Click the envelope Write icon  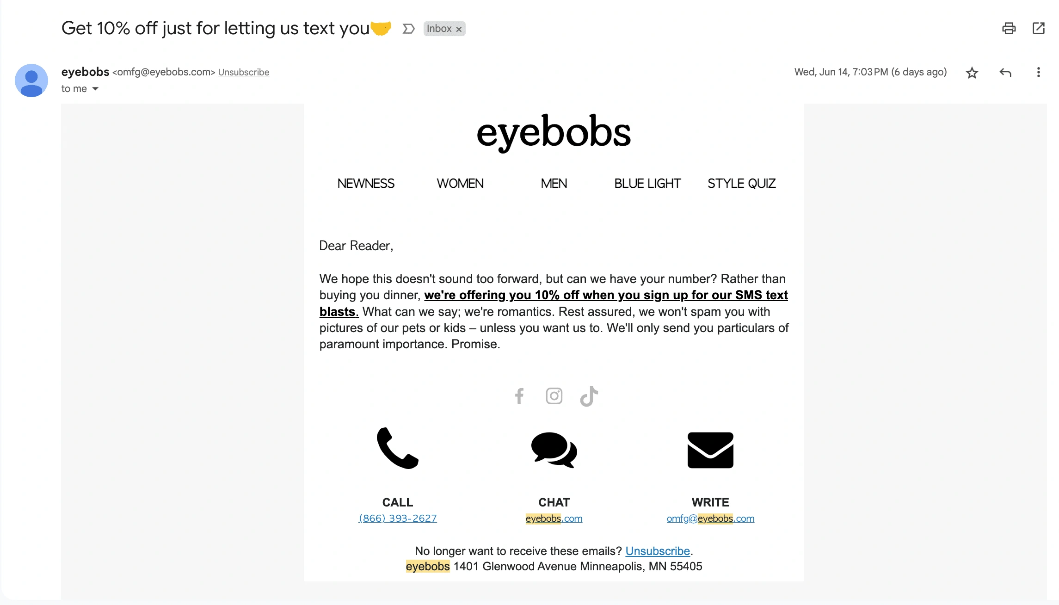click(710, 450)
